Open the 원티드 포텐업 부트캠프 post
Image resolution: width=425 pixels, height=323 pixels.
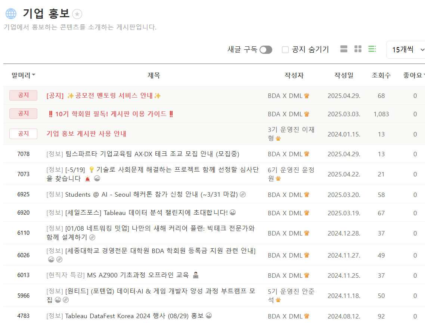pos(151,295)
